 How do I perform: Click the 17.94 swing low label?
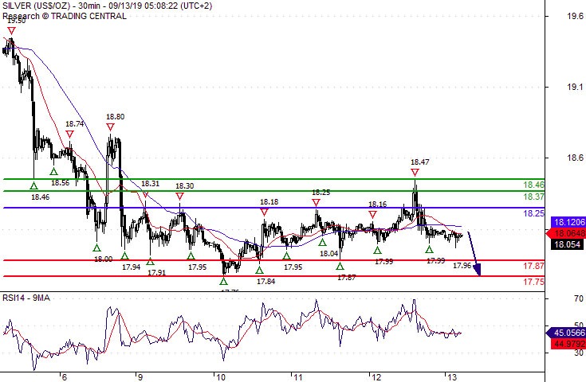132,267
